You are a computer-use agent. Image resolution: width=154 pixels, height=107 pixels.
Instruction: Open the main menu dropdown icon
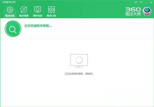(x=141, y=3)
